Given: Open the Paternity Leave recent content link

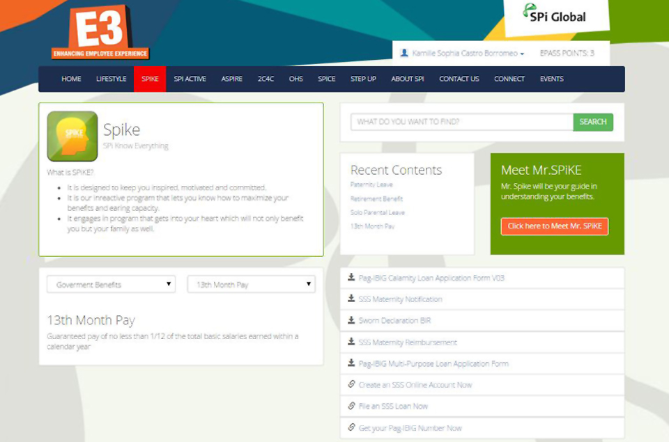Looking at the screenshot, I should (371, 185).
